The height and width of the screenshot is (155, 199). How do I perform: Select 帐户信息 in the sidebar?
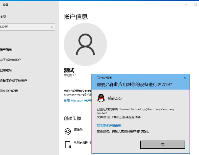pos(6,50)
